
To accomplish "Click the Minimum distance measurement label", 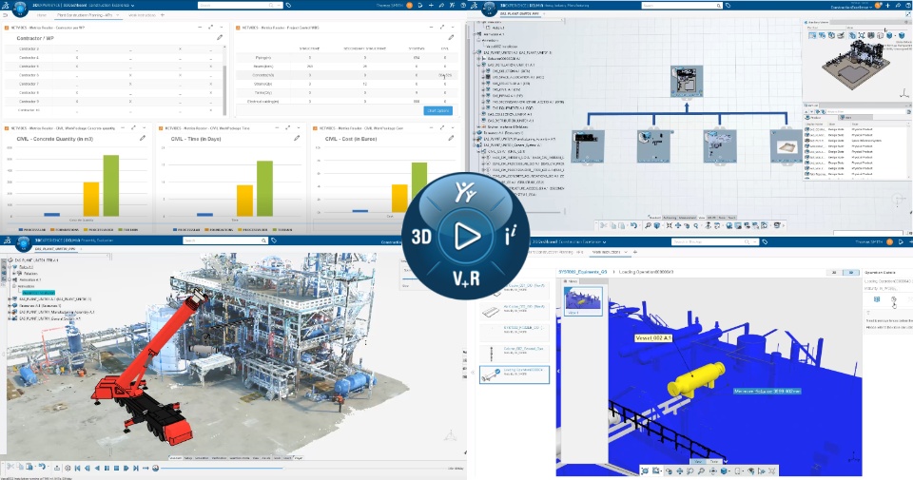I will click(x=767, y=391).
